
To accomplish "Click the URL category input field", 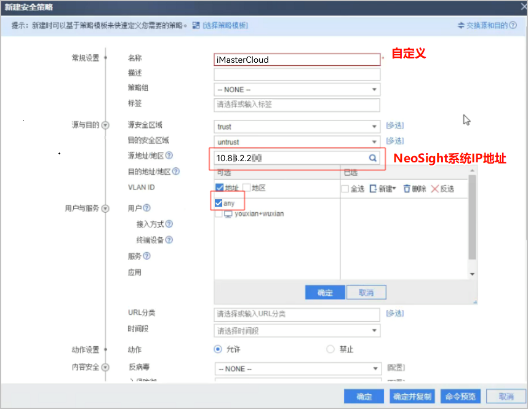I will [x=297, y=314].
